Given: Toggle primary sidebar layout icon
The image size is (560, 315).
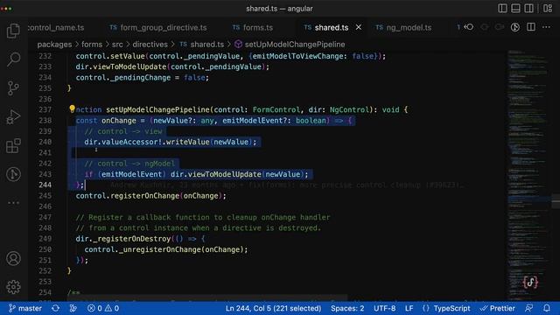Looking at the screenshot, I should [502, 8].
